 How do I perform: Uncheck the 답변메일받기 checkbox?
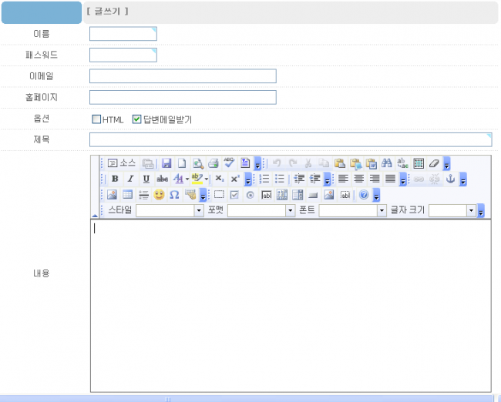pos(137,119)
